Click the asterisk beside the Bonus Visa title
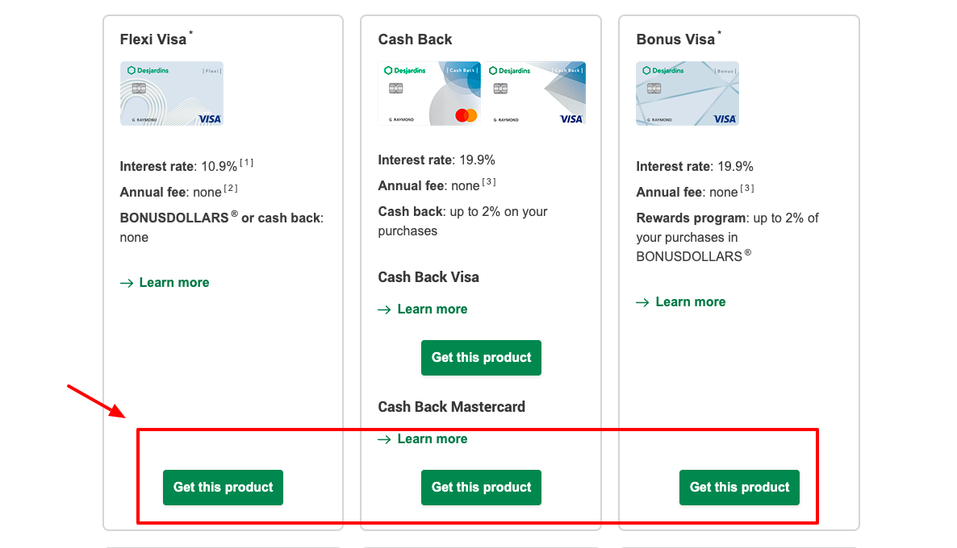 [x=718, y=32]
